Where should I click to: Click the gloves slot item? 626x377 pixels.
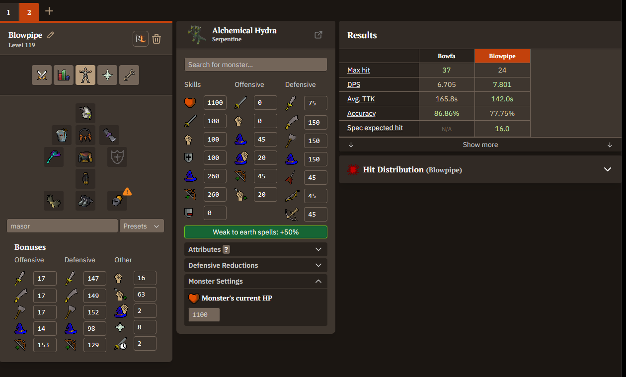54,201
